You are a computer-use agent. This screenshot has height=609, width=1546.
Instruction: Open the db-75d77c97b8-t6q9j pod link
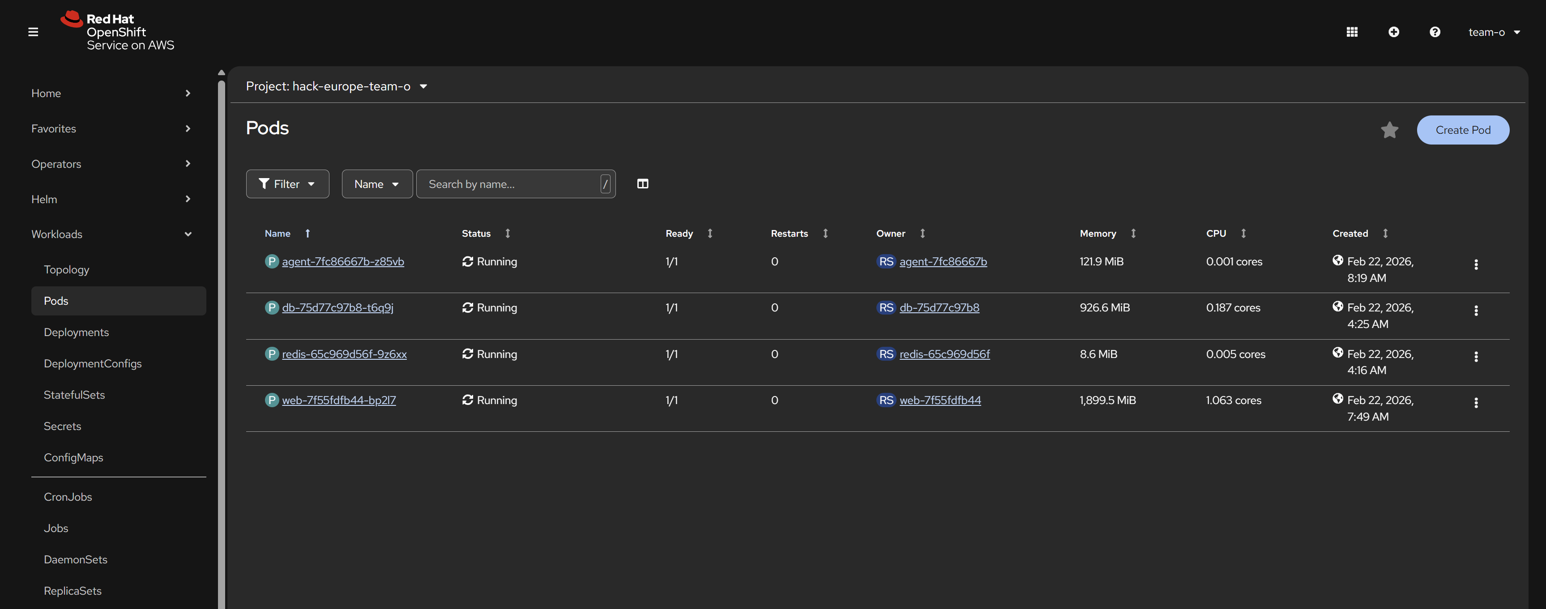[337, 307]
